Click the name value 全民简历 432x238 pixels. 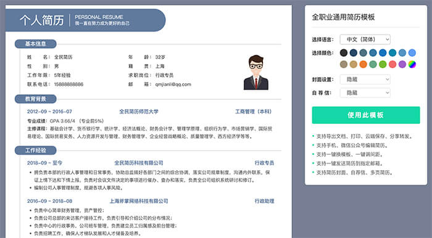63,57
